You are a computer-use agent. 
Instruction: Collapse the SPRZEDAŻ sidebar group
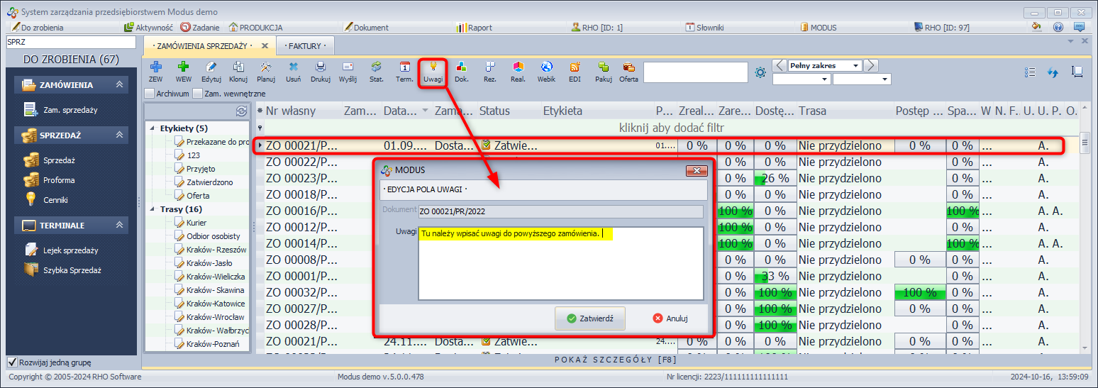tap(120, 135)
